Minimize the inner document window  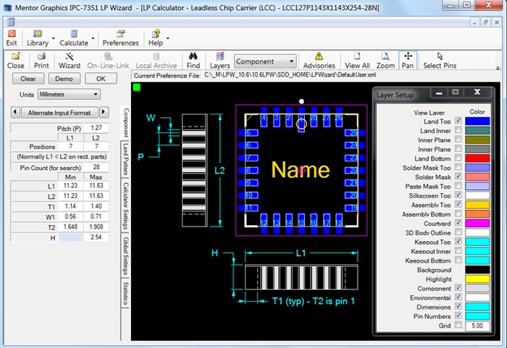(474, 22)
